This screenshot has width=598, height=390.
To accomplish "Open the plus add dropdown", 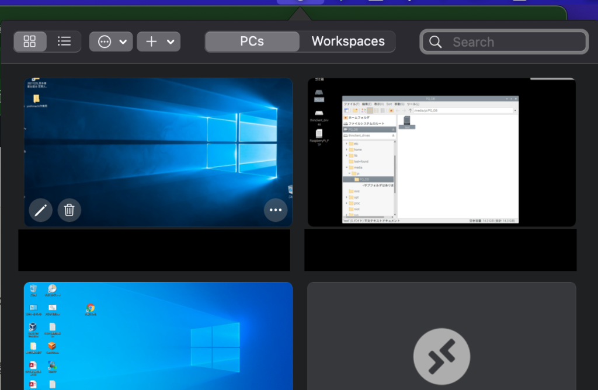I will [x=159, y=41].
